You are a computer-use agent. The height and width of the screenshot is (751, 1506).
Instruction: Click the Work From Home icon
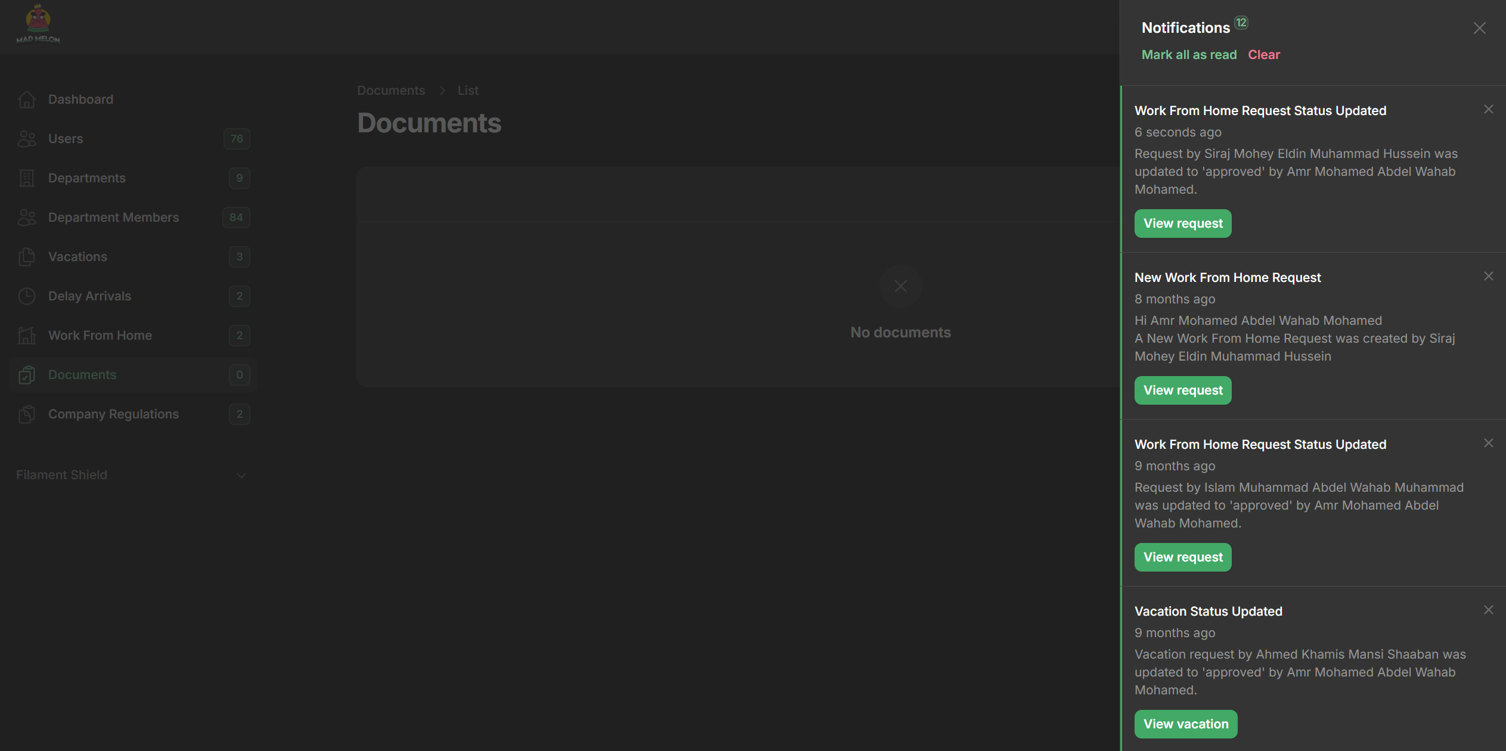click(27, 336)
